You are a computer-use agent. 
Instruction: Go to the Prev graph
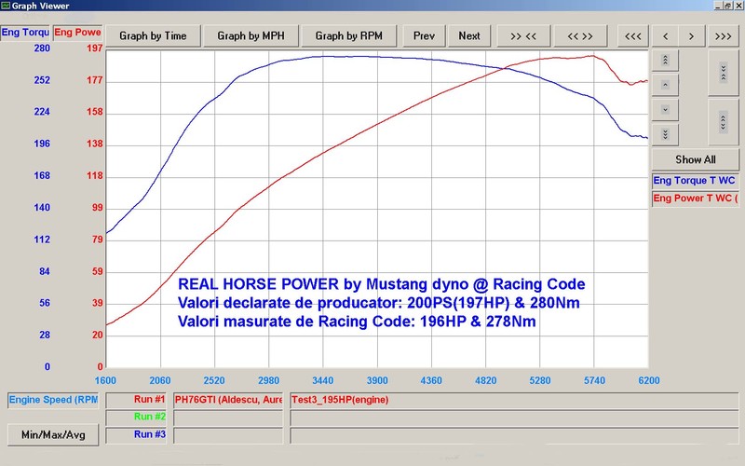click(424, 35)
